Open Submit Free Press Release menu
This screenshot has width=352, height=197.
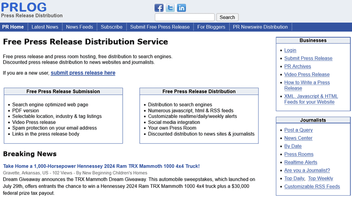coord(160,27)
